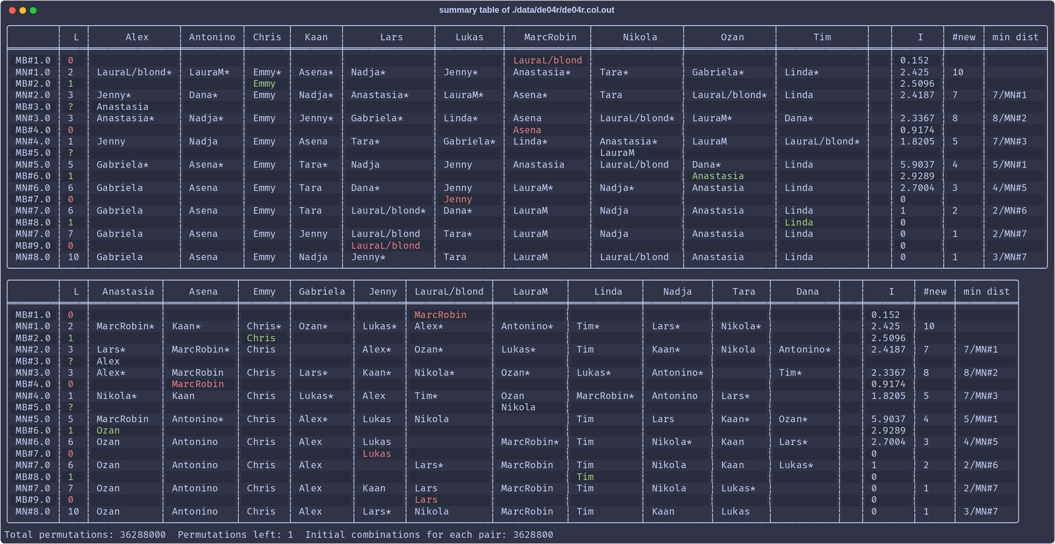Click the green 'Ozan' cell in bottom MB#6.0 row
Viewport: 1055px width, 544px height.
[108, 430]
